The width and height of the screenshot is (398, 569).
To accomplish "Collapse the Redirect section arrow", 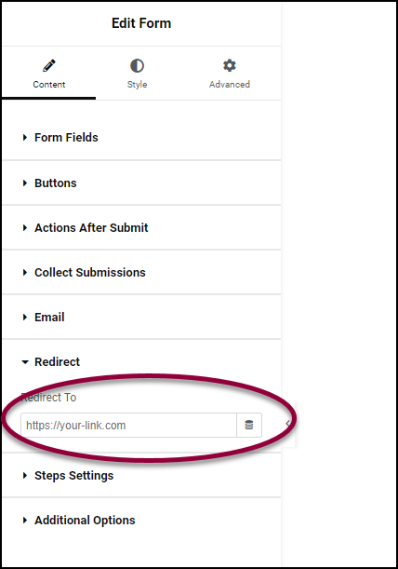I will coord(25,361).
